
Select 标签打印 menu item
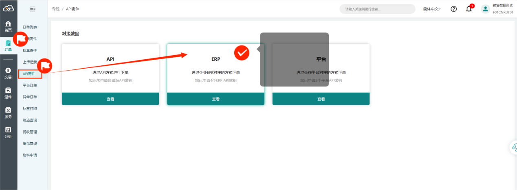[x=30, y=109]
